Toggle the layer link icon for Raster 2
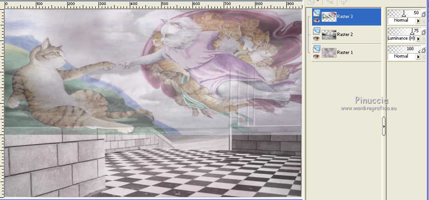429x200 pixels. pos(423,32)
